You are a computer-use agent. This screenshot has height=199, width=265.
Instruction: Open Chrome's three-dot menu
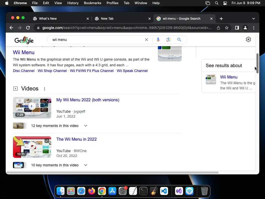click(254, 28)
